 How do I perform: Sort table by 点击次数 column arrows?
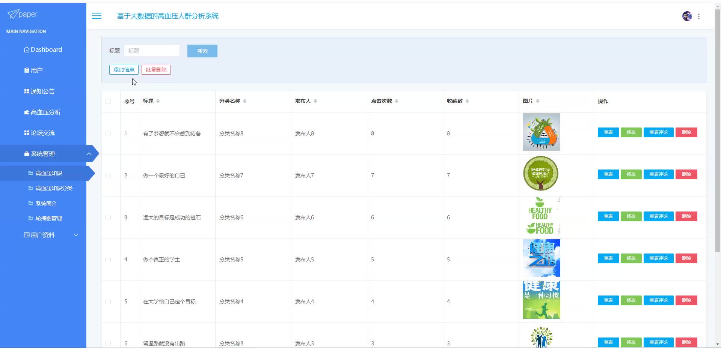[397, 101]
